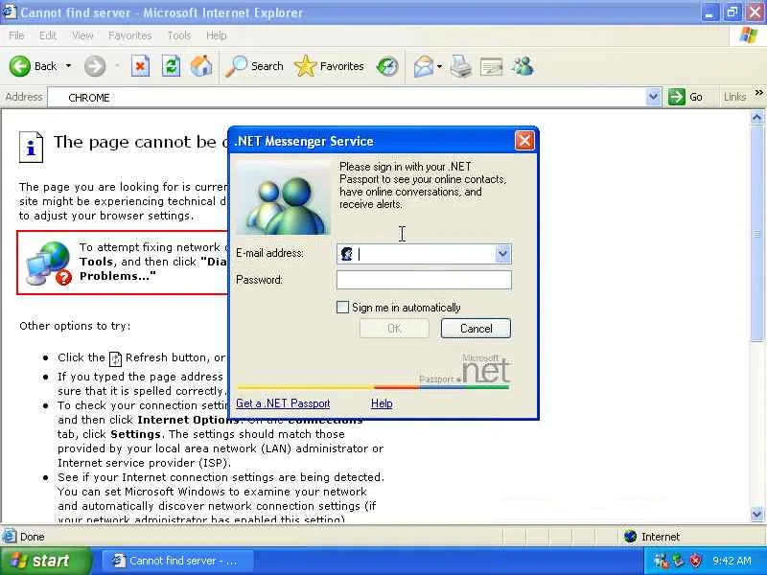
Task: Click the network diagnose globe icon
Action: pos(49,263)
